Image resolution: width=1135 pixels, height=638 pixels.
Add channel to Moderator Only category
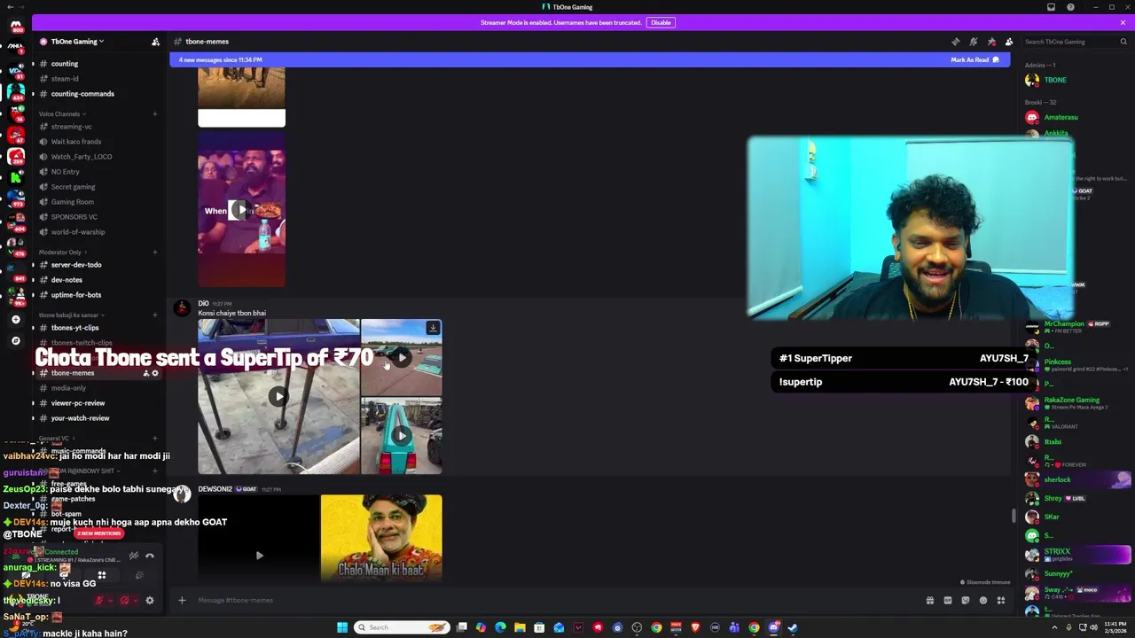(154, 252)
